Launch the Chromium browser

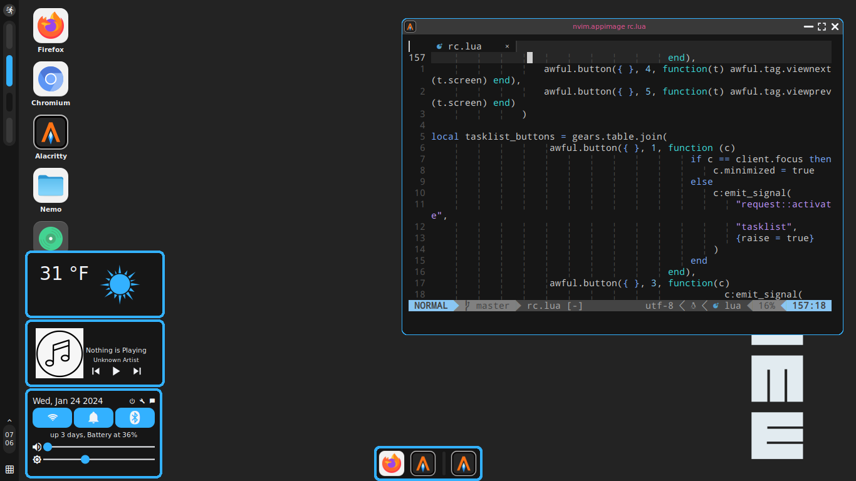pyautogui.click(x=50, y=79)
